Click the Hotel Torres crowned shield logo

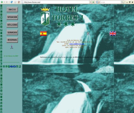(x=45, y=17)
